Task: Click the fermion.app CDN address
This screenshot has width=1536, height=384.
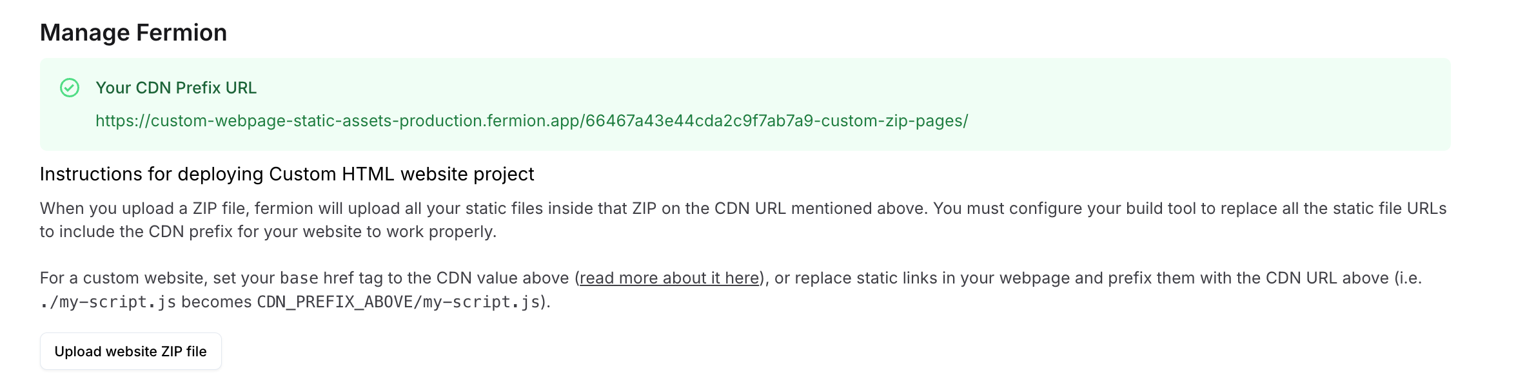Action: [532, 120]
